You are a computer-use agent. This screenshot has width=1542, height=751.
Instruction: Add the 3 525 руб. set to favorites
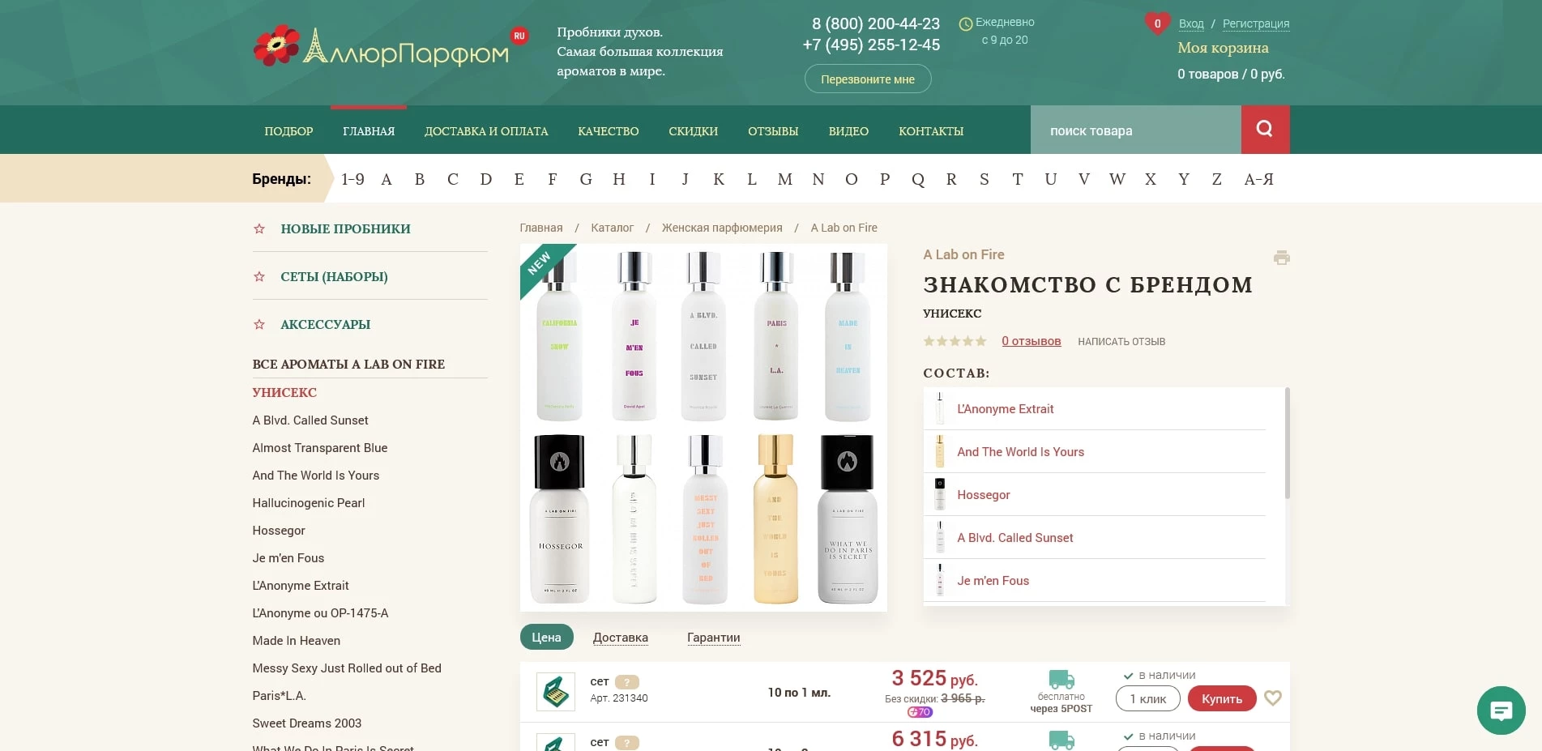click(1273, 698)
